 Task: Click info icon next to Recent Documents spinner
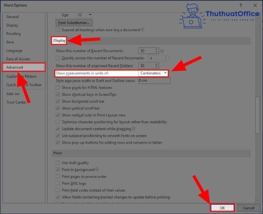point(162,51)
